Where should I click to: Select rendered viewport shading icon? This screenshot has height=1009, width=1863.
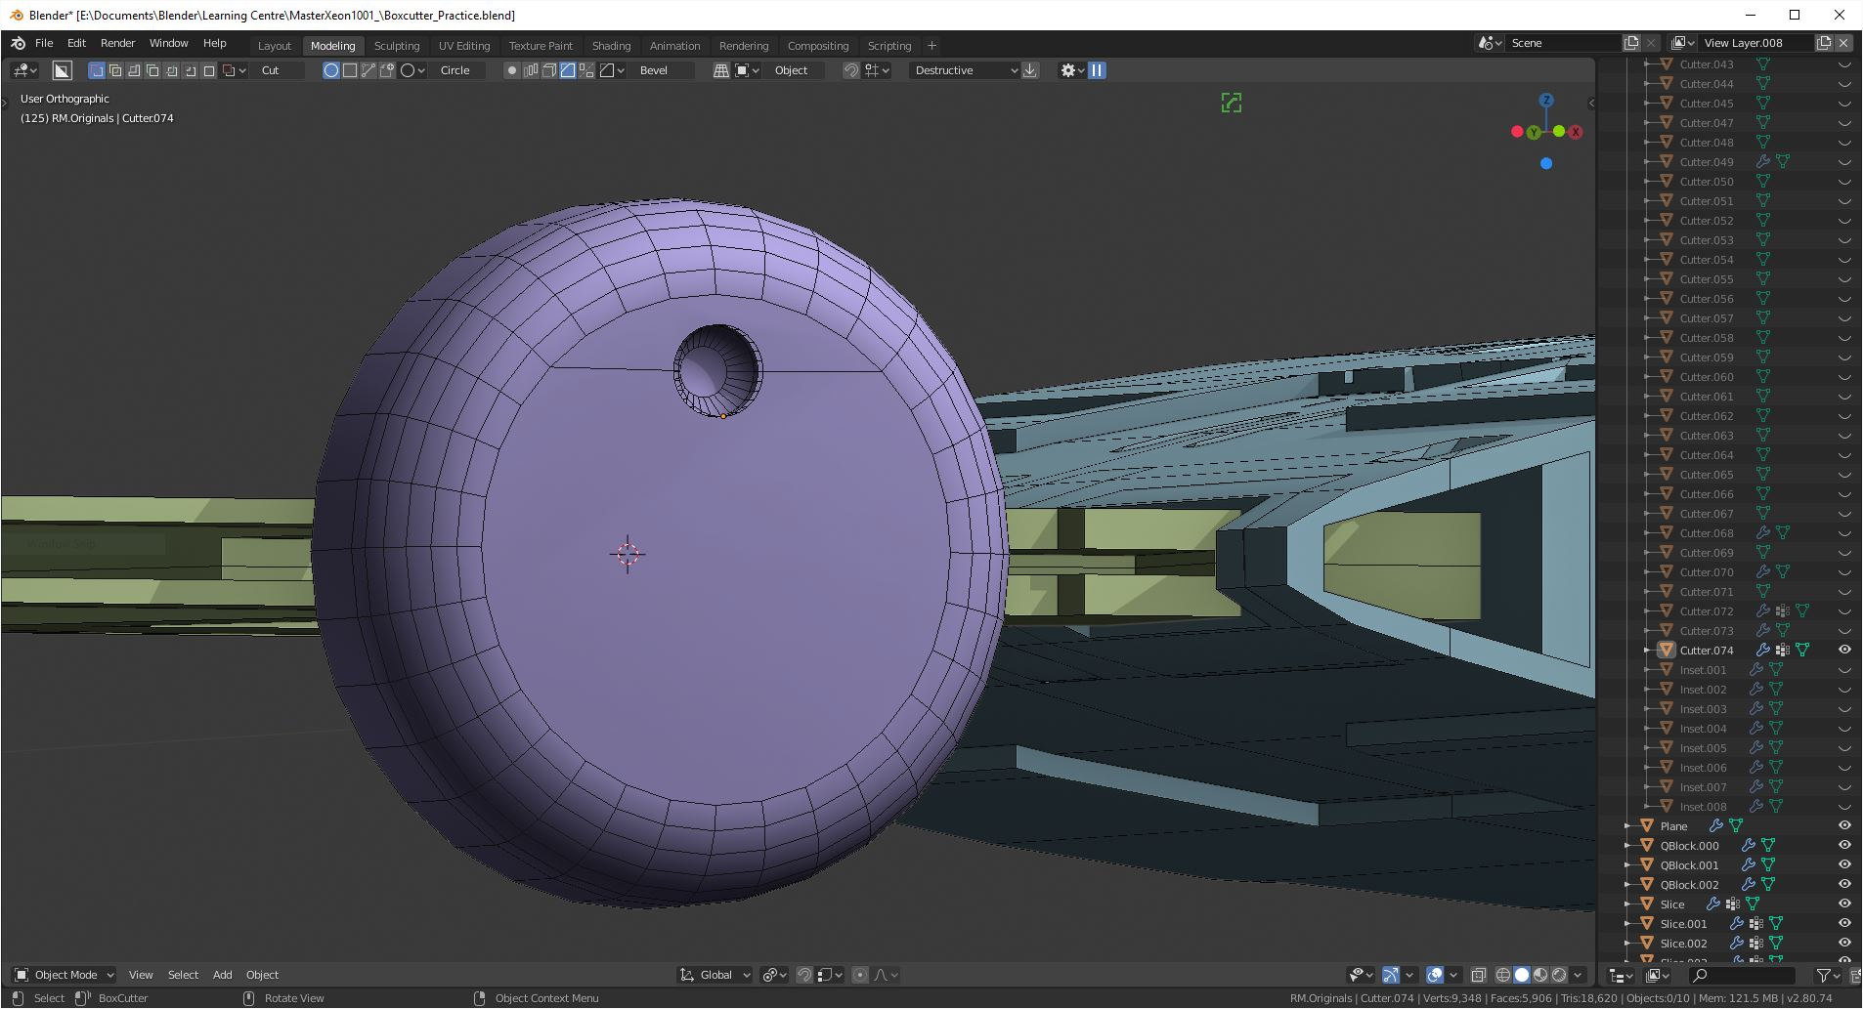[1559, 975]
